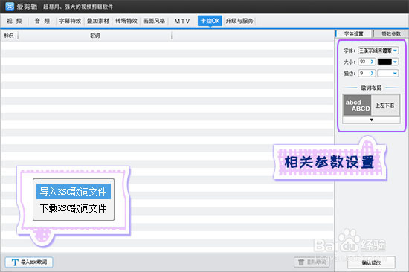The image size is (409, 272).
Task: Show the 字体设置 panel tab
Action: point(354,33)
